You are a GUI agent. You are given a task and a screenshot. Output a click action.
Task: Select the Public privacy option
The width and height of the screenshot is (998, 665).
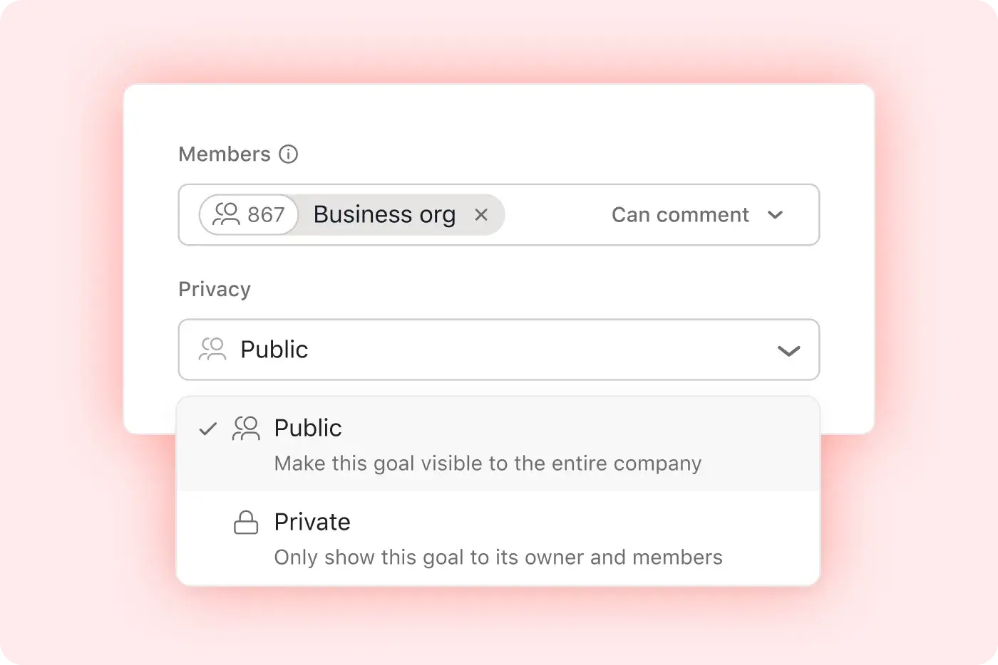pos(498,444)
